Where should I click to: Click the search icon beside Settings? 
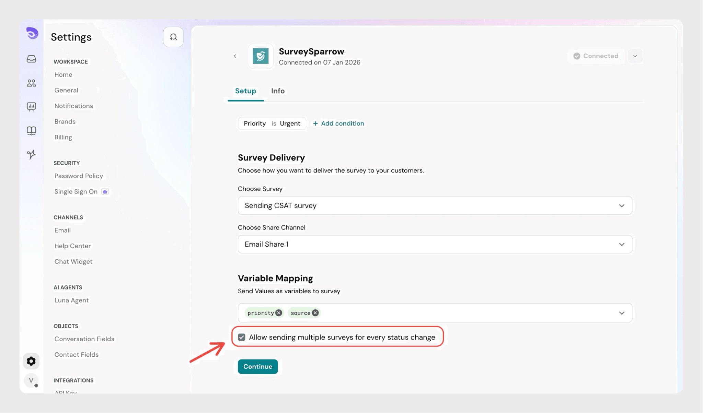click(x=173, y=37)
